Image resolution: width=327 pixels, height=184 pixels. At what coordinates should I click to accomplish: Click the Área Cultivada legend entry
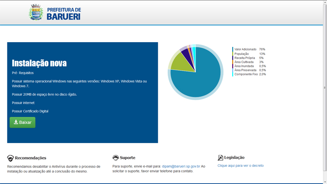pyautogui.click(x=244, y=62)
